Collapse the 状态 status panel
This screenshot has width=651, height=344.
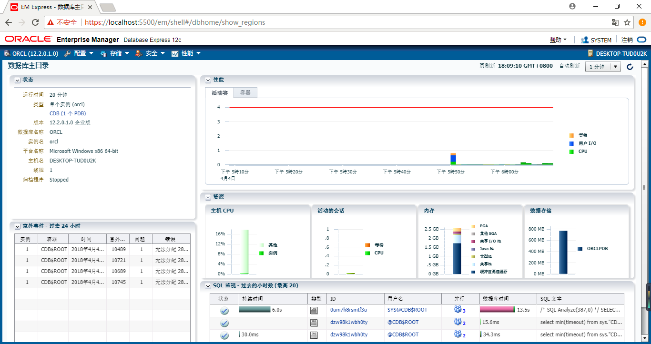(x=18, y=80)
